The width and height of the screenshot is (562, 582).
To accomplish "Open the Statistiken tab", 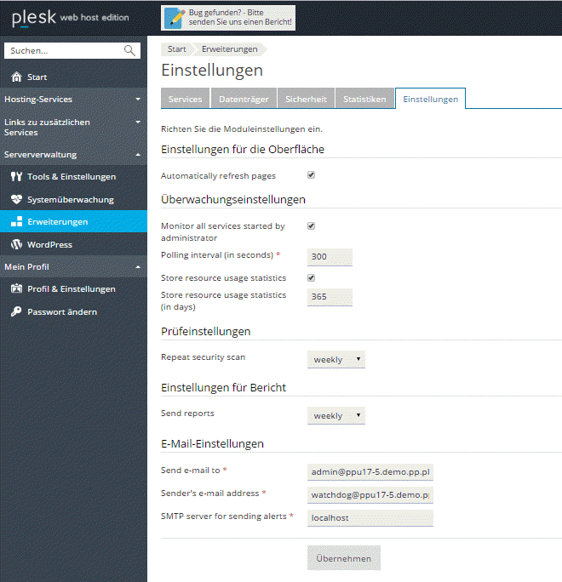I will pyautogui.click(x=364, y=99).
